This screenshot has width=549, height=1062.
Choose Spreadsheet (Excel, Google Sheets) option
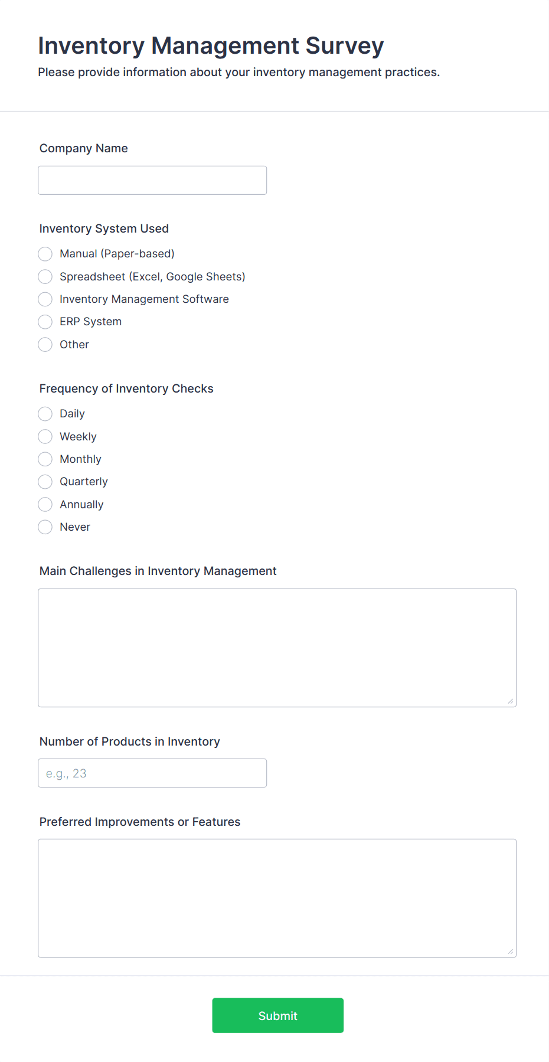click(45, 276)
